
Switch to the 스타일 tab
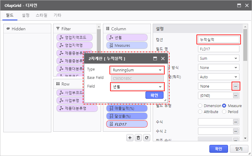(x=41, y=15)
